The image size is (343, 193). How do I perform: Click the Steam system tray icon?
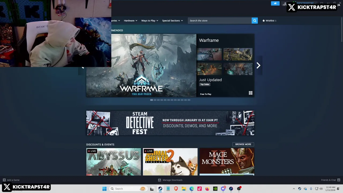pos(300,189)
